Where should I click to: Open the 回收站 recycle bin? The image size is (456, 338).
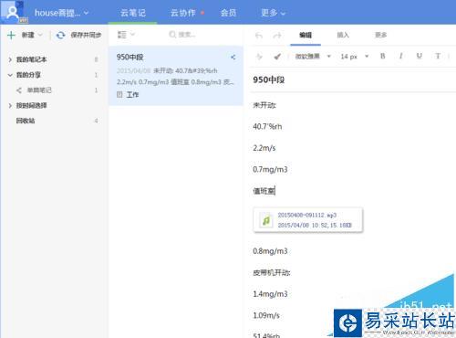[26, 121]
